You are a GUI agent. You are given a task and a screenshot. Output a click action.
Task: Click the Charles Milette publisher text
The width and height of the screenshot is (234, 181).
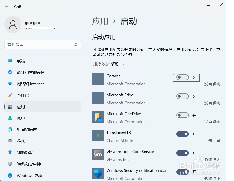(120, 141)
